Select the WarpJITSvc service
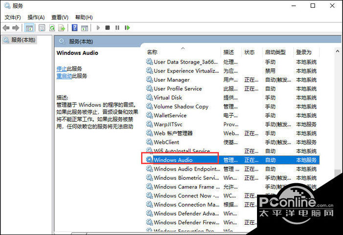Screen dimensions: 343x235 point(232,125)
